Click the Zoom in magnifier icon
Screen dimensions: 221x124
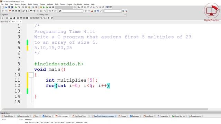click(x=41, y=18)
